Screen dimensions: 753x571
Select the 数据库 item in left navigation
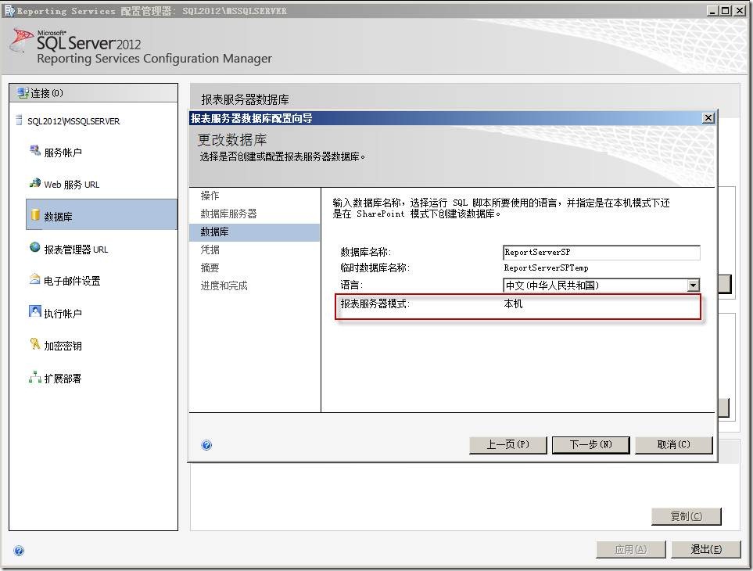[x=102, y=214]
